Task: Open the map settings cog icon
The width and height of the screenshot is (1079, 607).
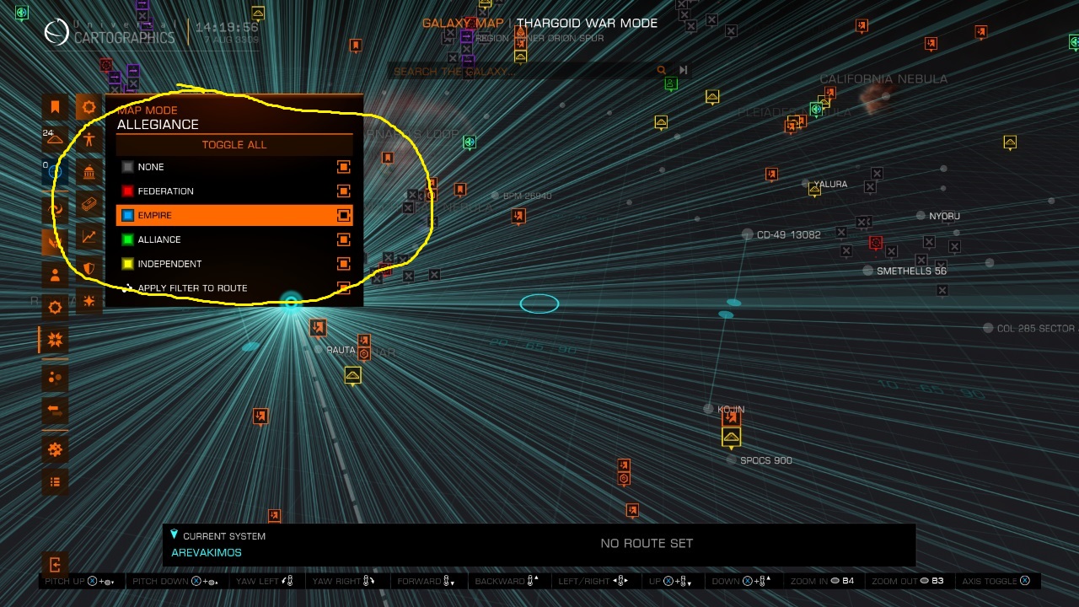Action: (55, 449)
